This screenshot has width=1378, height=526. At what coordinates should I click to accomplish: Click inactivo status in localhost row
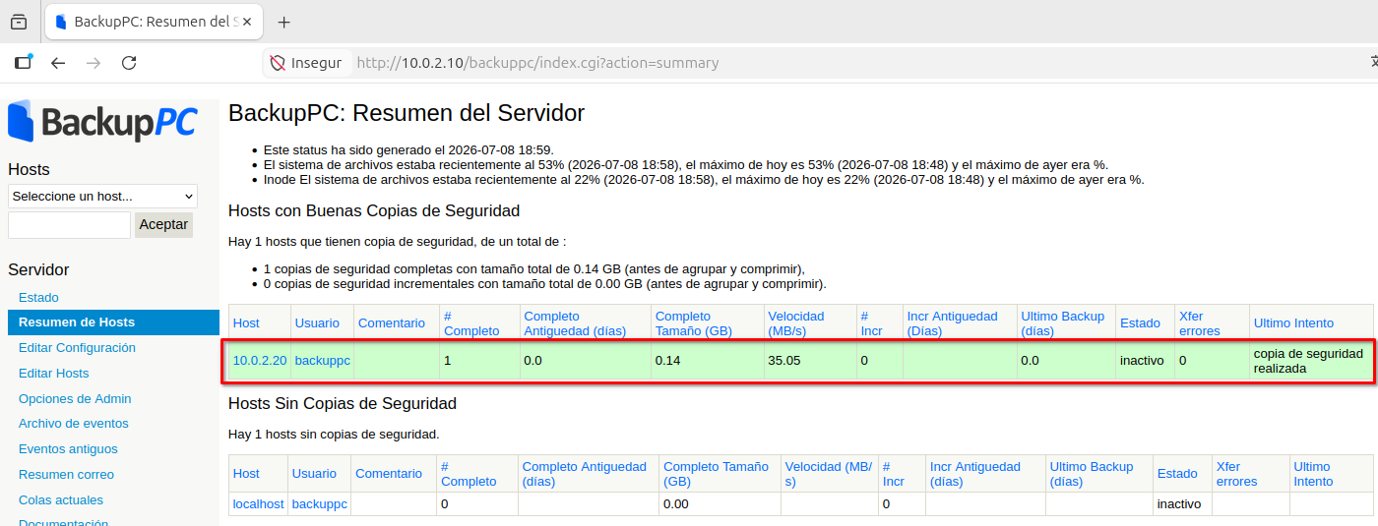click(x=1179, y=504)
